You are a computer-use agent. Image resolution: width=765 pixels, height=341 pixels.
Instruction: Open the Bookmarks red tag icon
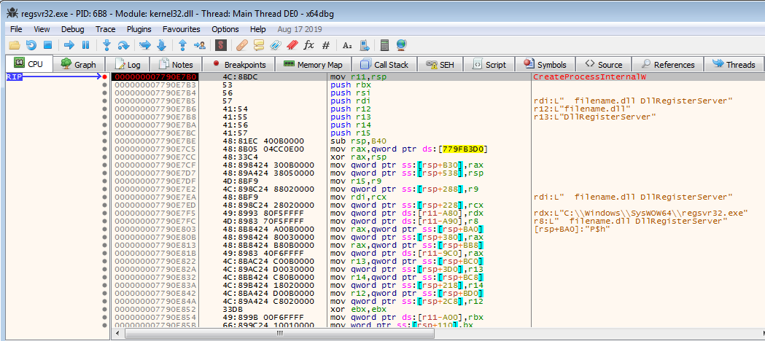(x=292, y=45)
